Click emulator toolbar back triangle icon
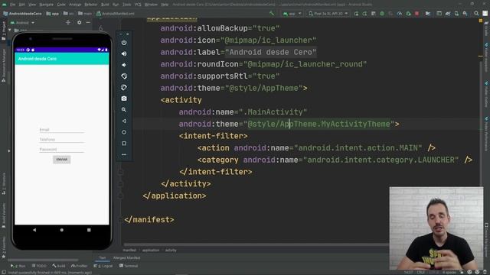The height and width of the screenshot is (275, 490). click(x=124, y=121)
